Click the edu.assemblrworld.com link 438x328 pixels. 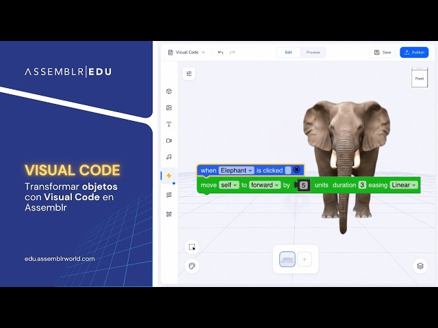60,259
